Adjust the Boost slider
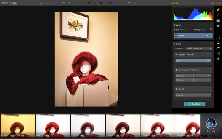The width and height of the screenshot is (222, 139). 193,61
